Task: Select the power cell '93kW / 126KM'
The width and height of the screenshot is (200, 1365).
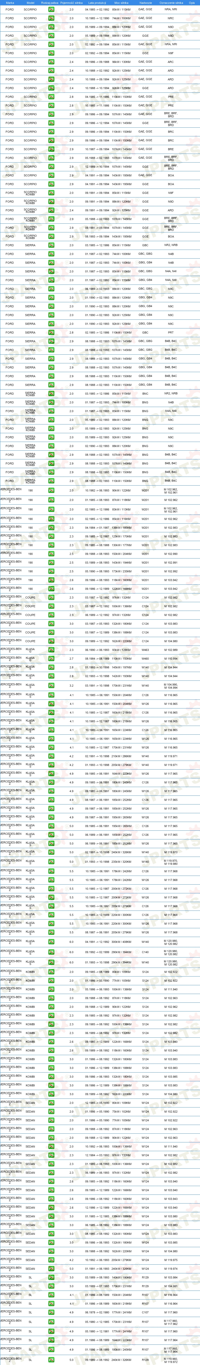Action: 121,650
